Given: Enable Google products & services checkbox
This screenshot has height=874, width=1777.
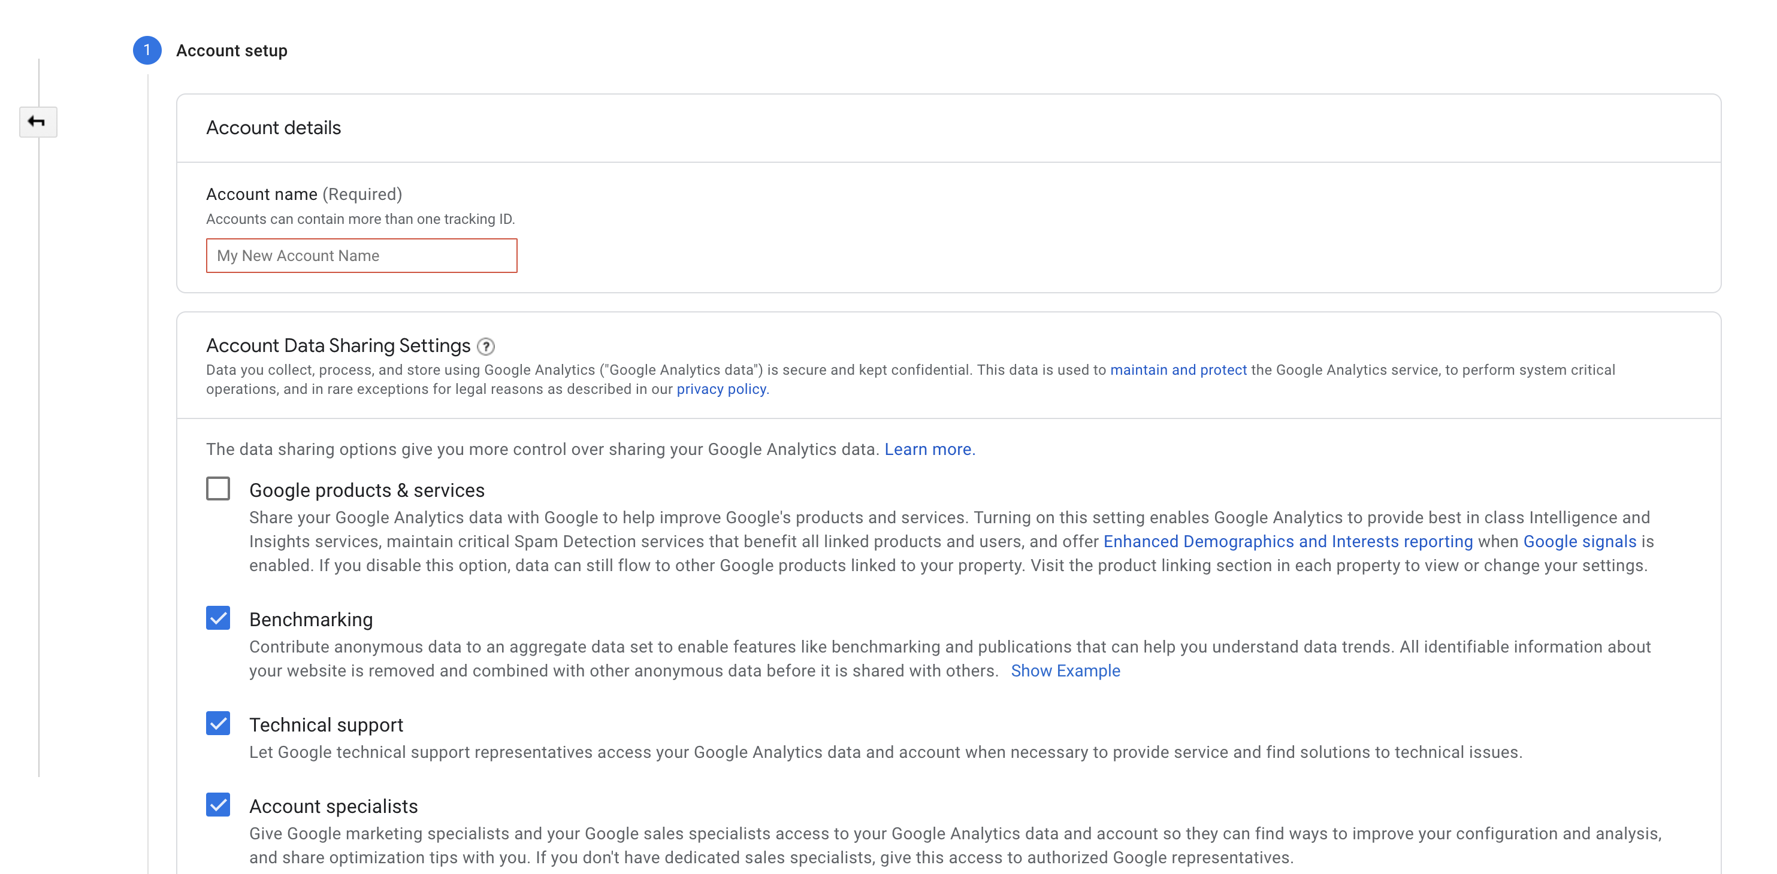Looking at the screenshot, I should [218, 488].
